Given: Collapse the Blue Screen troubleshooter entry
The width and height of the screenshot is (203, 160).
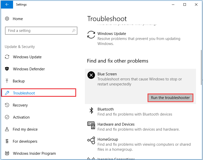Looking at the screenshot, I should pyautogui.click(x=139, y=79).
